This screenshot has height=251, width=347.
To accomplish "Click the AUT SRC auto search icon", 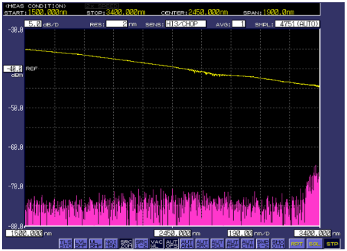I will point(202,244).
